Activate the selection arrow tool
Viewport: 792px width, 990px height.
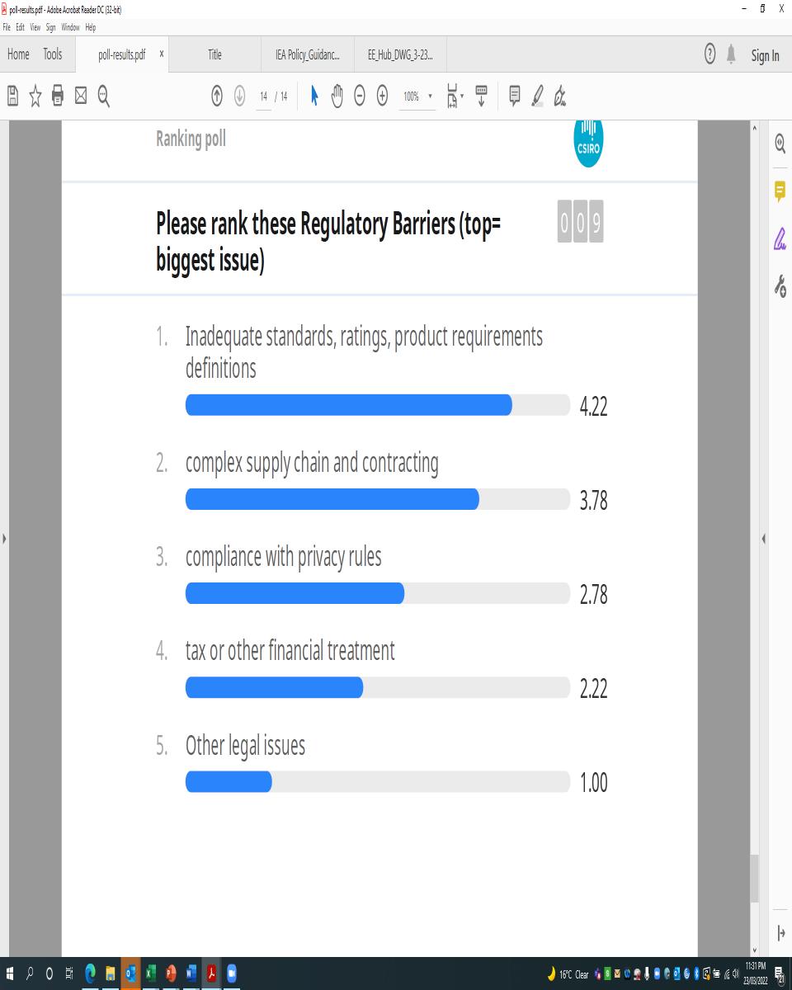314,97
